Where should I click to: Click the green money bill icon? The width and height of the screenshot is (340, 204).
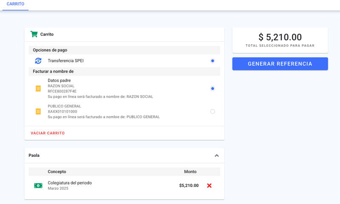click(38, 186)
